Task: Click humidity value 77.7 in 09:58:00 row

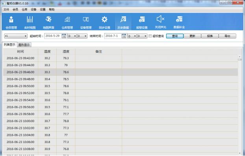Action: (66, 114)
